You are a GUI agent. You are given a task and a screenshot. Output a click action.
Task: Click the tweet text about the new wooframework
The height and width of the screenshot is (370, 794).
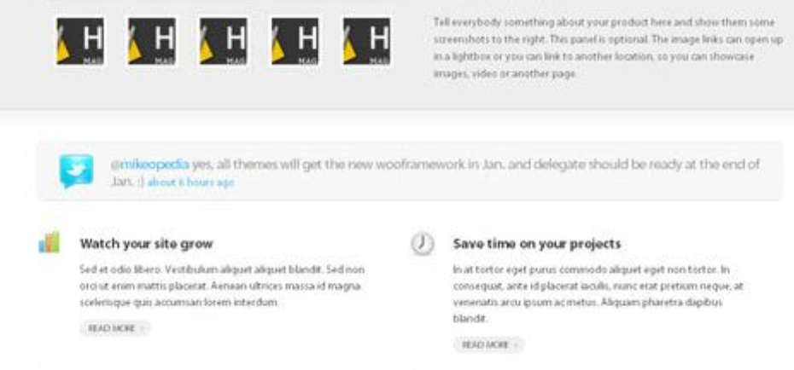click(435, 173)
